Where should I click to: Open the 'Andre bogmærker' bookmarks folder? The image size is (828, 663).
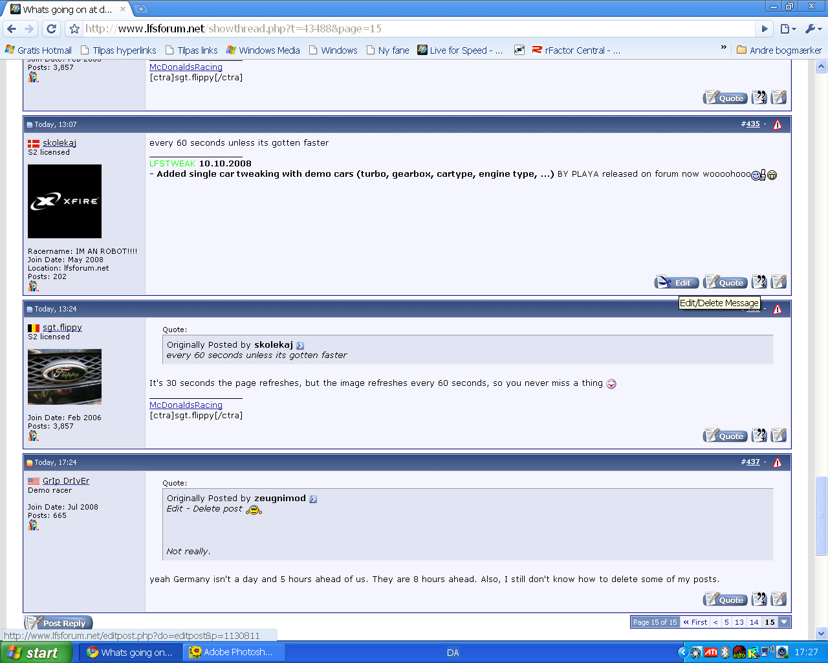coord(779,50)
